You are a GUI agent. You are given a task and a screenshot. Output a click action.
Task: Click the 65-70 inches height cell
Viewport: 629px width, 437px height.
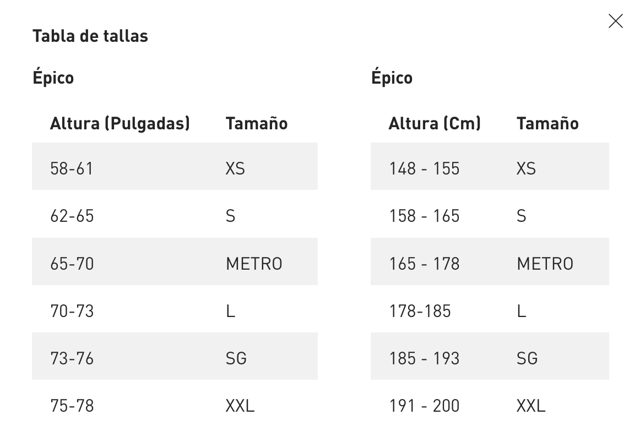click(72, 264)
